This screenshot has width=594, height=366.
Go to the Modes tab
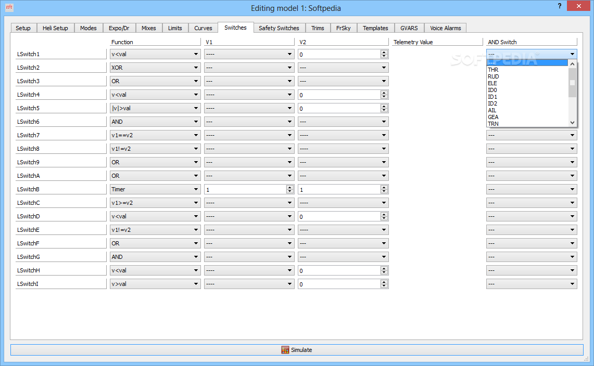pos(89,28)
